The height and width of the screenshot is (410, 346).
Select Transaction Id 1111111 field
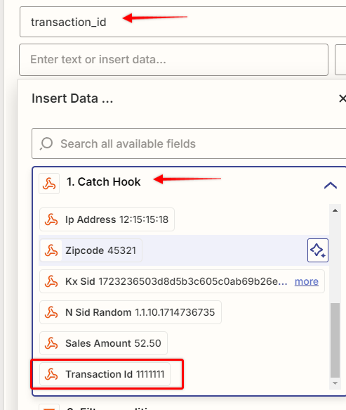pos(105,374)
